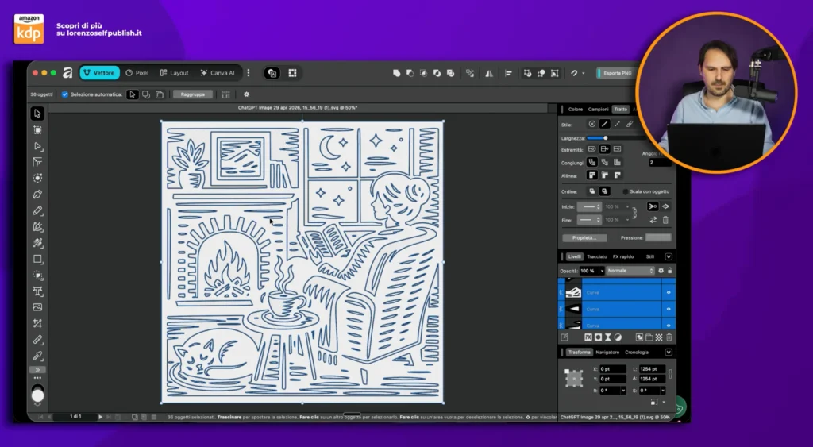813x447 pixels.
Task: Open the Opacità percentage dropdown arrow
Action: click(x=602, y=271)
